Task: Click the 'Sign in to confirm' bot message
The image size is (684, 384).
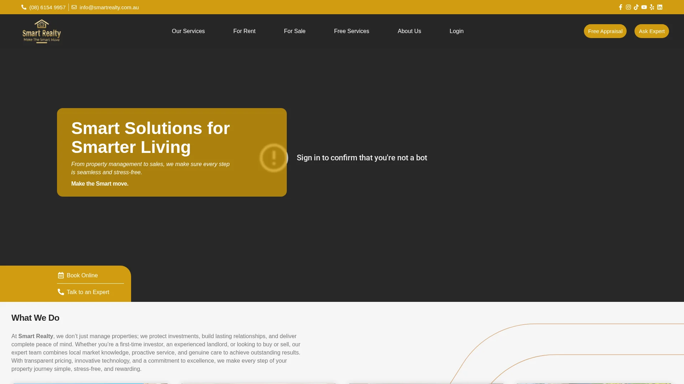Action: 362,158
